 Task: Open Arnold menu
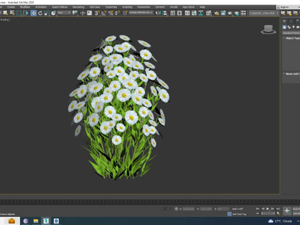point(174,7)
